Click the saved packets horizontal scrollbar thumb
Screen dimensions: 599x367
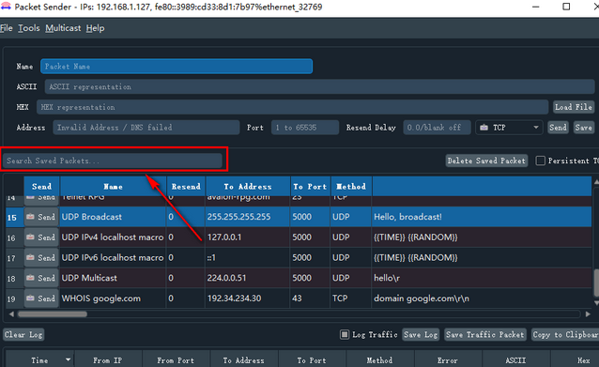pyautogui.click(x=53, y=314)
